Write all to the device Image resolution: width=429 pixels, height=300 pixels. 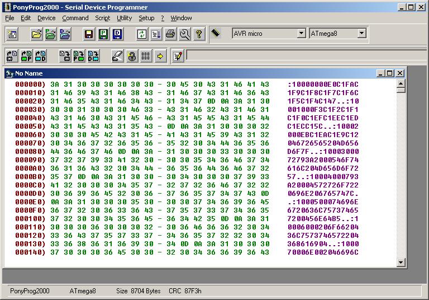pyautogui.click(x=65, y=56)
